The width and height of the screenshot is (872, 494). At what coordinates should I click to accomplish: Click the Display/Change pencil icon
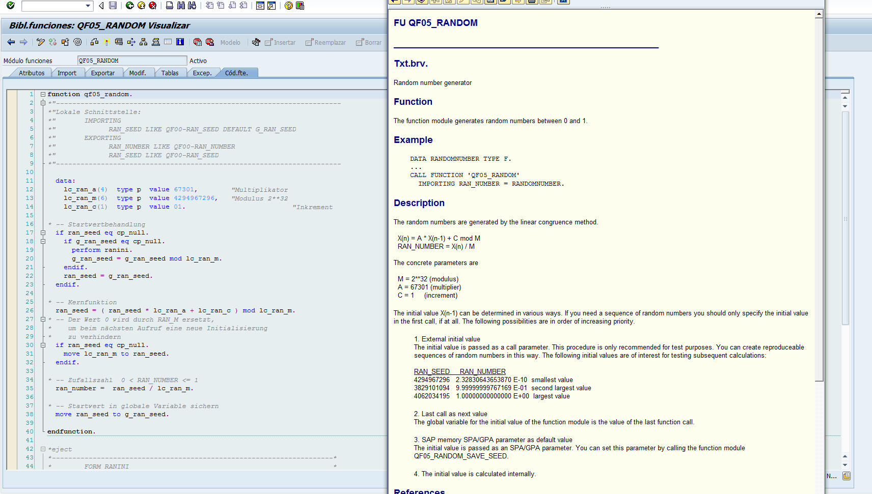pyautogui.click(x=41, y=42)
